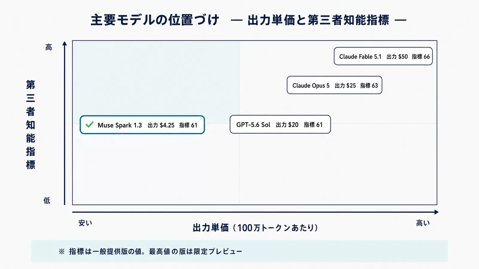Click the slide title 主要モデルの位置づけ

tap(155, 20)
